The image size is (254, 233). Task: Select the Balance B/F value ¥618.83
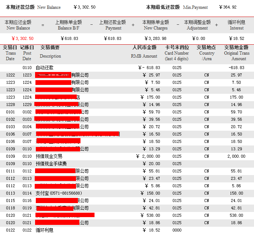coord(69,38)
